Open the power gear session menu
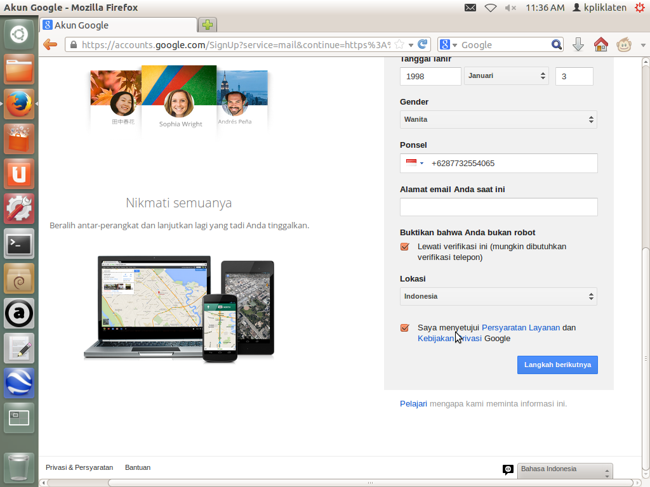Screen dimensions: 650x487 pos(640,8)
